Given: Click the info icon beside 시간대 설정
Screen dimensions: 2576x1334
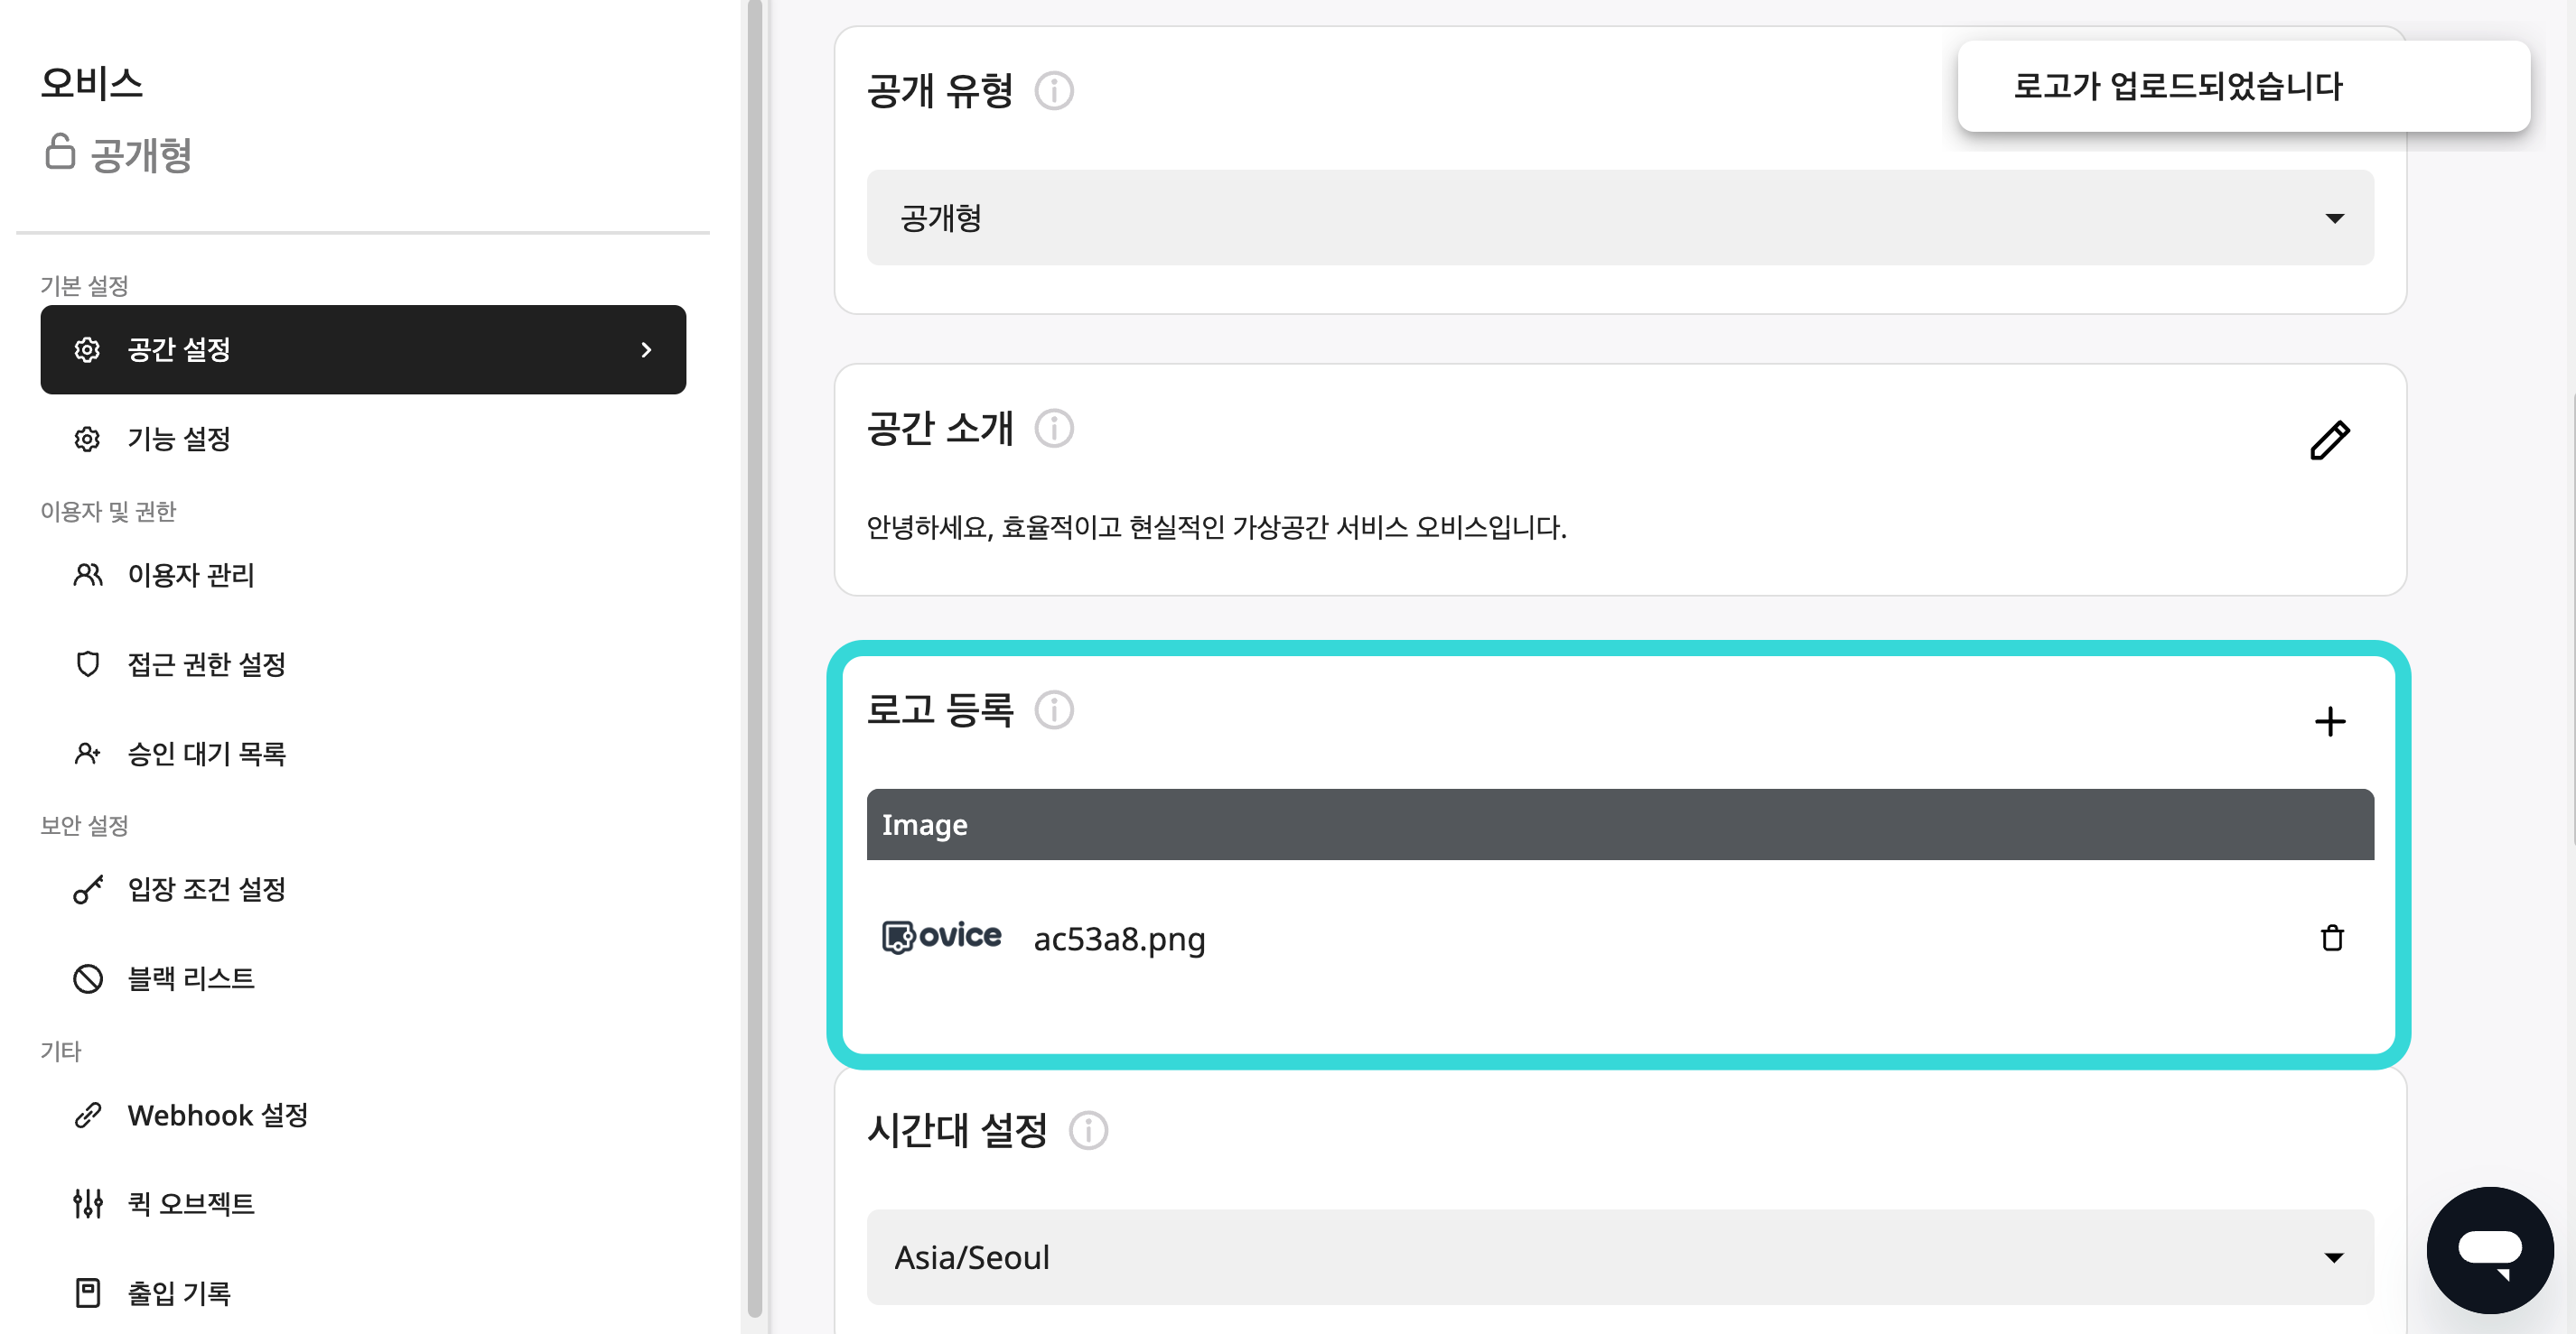Looking at the screenshot, I should (x=1088, y=1131).
